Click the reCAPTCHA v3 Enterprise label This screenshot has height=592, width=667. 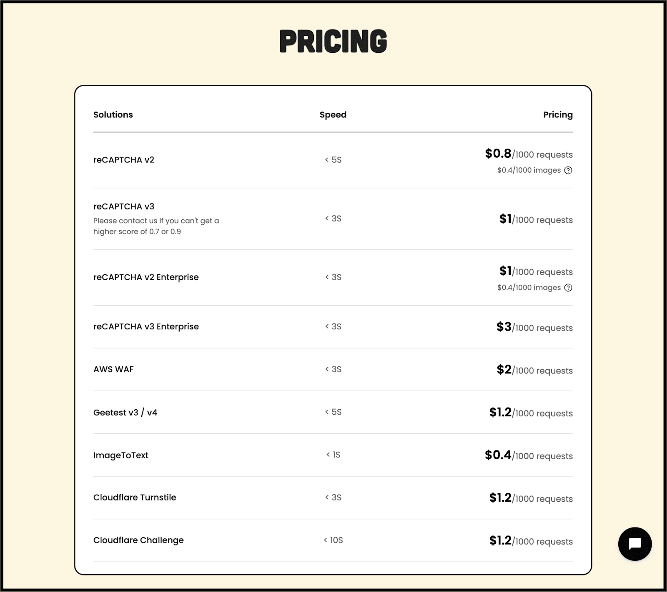pos(146,326)
